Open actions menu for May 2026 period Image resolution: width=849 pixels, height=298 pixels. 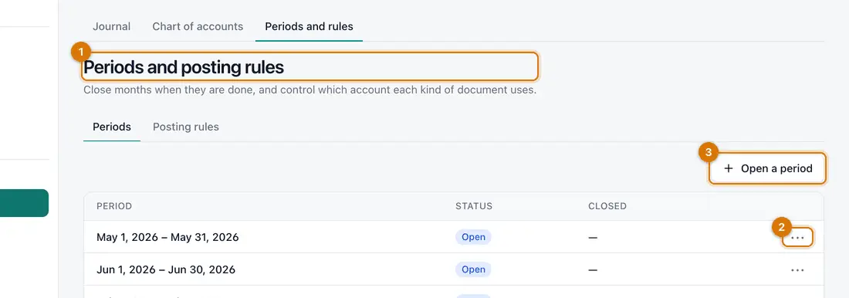tap(797, 237)
